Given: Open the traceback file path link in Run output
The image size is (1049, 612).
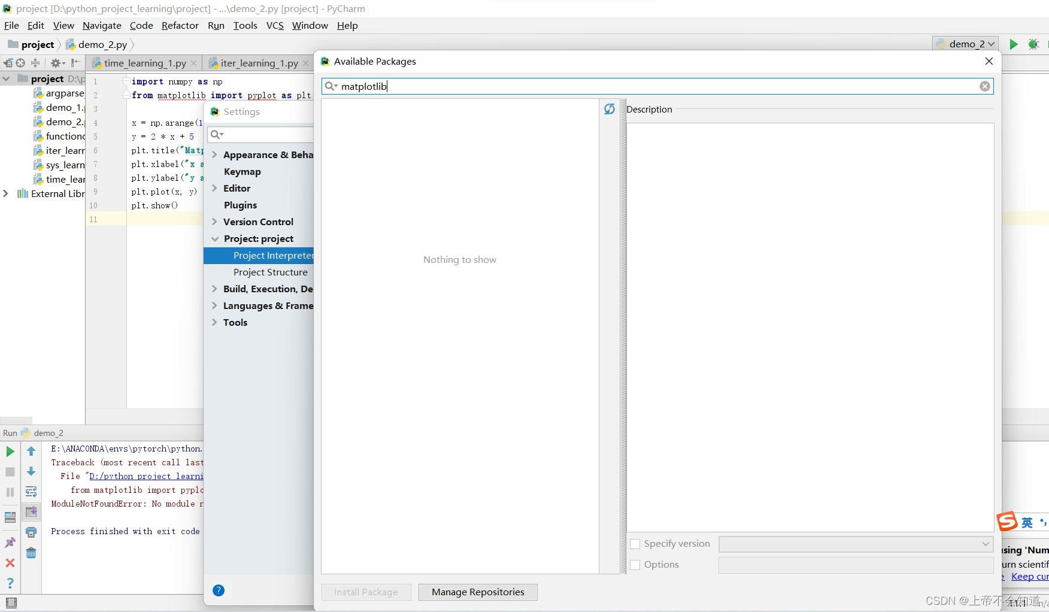Looking at the screenshot, I should pos(146,476).
